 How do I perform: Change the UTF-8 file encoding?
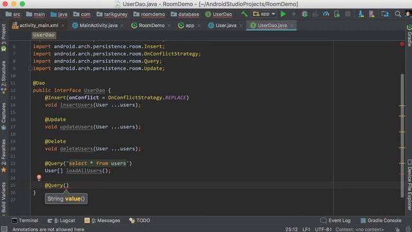coord(323,229)
